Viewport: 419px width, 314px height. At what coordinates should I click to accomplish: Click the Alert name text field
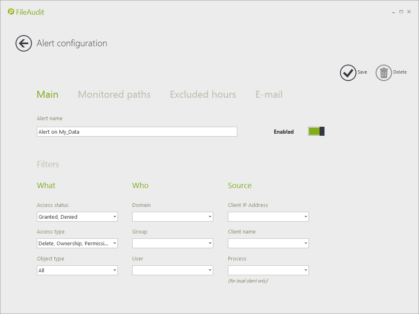tap(137, 132)
